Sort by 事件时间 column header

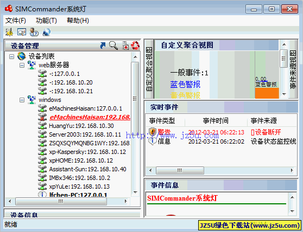216,121
